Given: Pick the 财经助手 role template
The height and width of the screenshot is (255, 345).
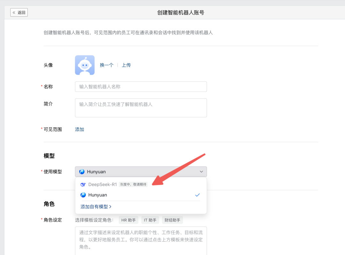Looking at the screenshot, I should tap(172, 220).
